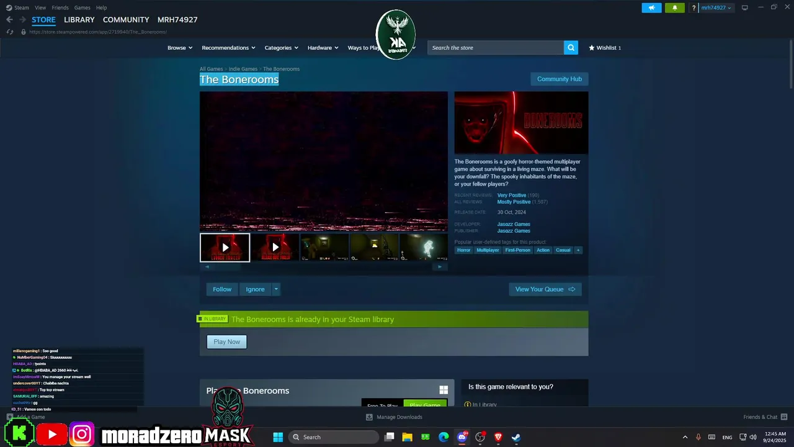Open Friends & Chat icon
The image size is (794, 447).
tap(784, 417)
